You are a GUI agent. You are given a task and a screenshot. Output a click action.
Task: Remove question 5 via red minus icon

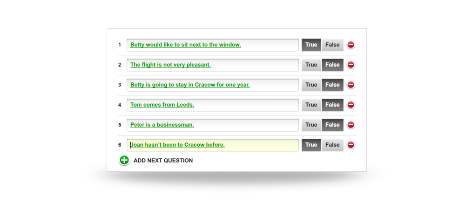(x=351, y=125)
